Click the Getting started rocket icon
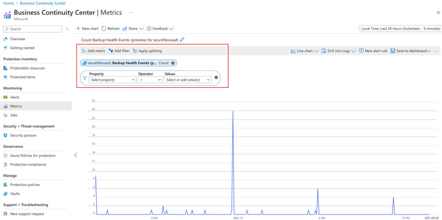Screen dimensions: 442x220 pos(5,48)
